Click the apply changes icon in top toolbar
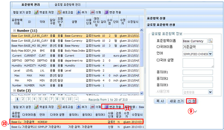This screenshot has height=130, width=224. 106,12
